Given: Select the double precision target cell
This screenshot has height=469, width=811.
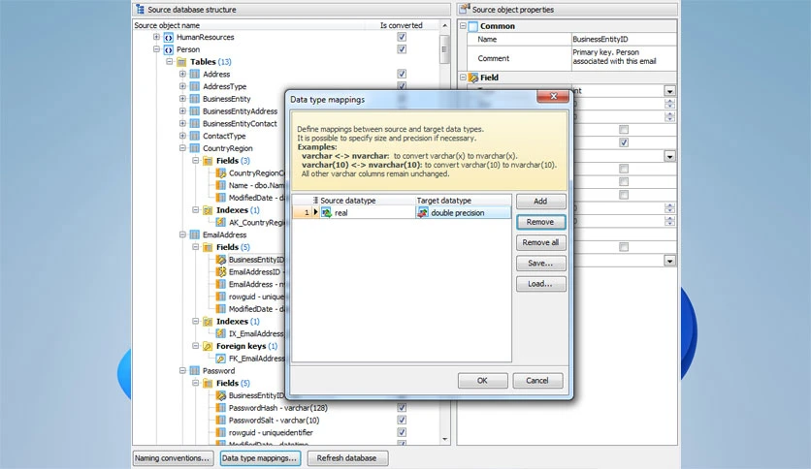Looking at the screenshot, I should point(464,213).
